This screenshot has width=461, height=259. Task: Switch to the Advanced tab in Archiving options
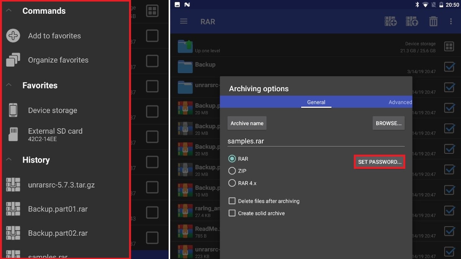[x=400, y=102]
